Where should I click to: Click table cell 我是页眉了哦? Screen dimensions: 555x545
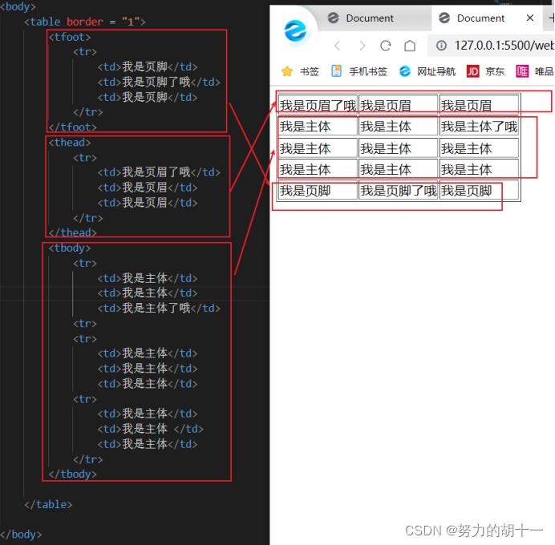tap(318, 105)
